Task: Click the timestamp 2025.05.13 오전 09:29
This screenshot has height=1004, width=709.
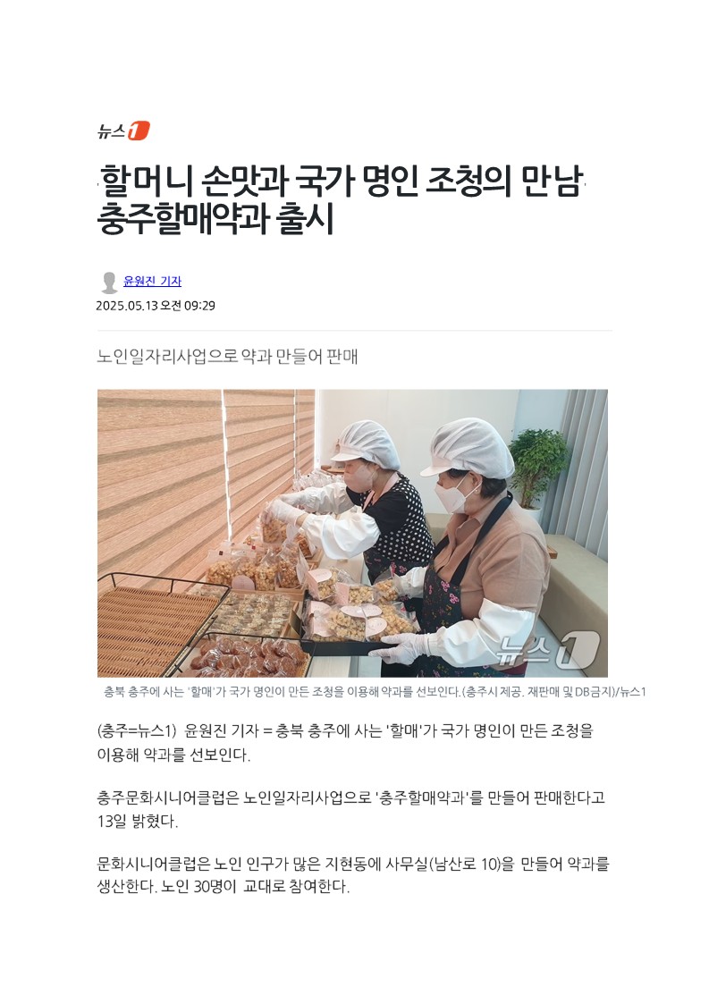Action: coord(156,306)
